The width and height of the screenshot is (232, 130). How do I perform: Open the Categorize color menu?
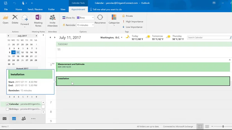(114, 21)
